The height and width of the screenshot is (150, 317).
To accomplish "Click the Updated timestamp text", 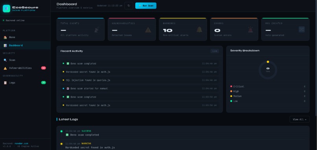I will pos(110,5).
